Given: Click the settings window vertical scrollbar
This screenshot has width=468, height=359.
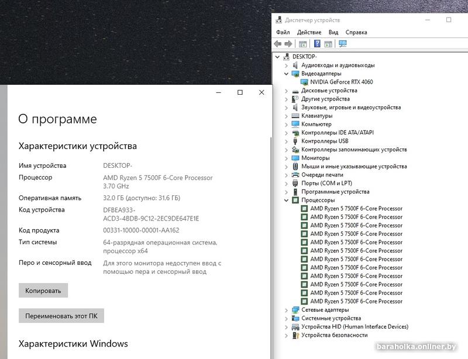Looking at the screenshot, I should (x=271, y=248).
